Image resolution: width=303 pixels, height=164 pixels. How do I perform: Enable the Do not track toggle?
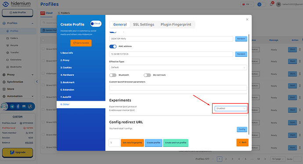click(x=147, y=75)
